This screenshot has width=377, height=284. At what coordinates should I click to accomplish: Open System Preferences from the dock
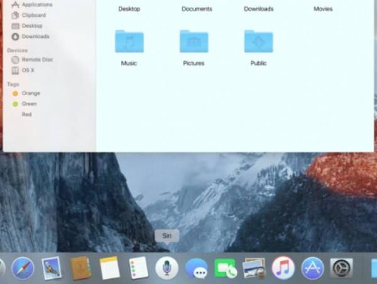point(341,268)
